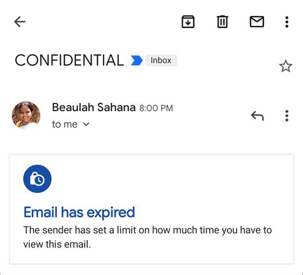303x275 pixels.
Task: Click the "to me" recipient text
Action: click(65, 124)
